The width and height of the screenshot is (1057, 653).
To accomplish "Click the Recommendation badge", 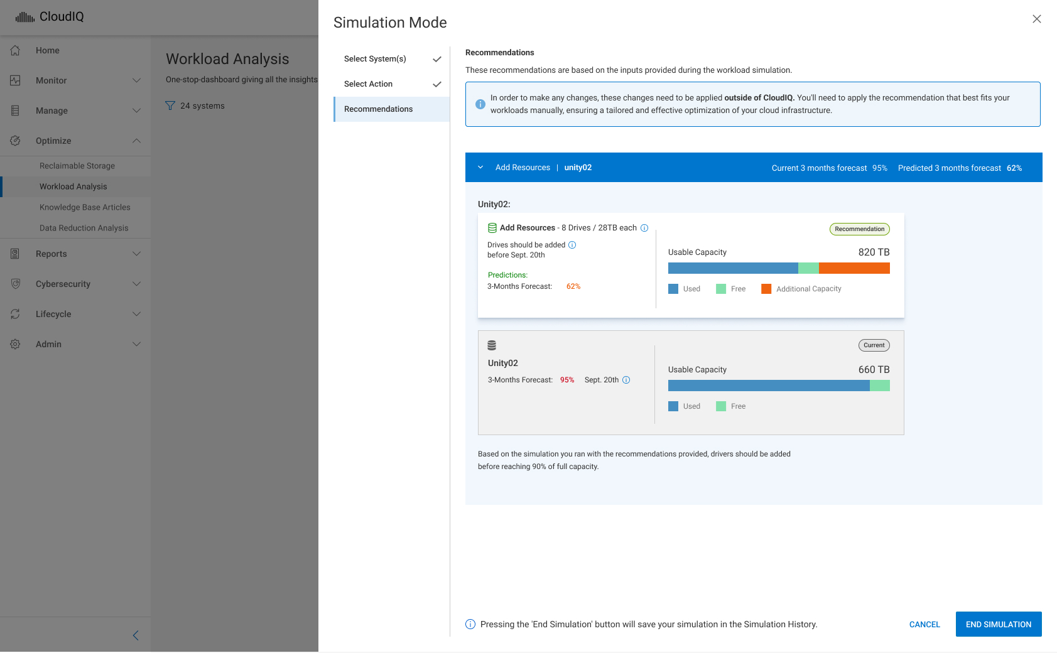I will 860,229.
